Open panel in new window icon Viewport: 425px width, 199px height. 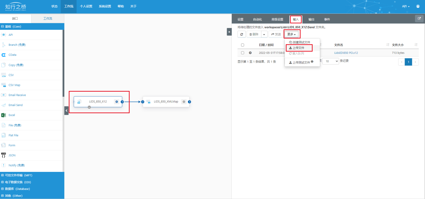(x=419, y=19)
